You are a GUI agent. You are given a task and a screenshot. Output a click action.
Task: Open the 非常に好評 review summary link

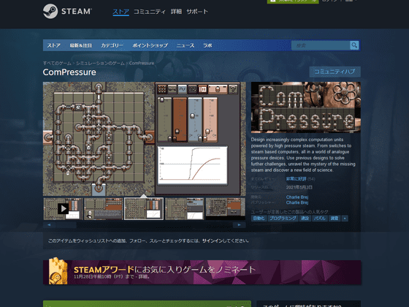click(x=296, y=179)
